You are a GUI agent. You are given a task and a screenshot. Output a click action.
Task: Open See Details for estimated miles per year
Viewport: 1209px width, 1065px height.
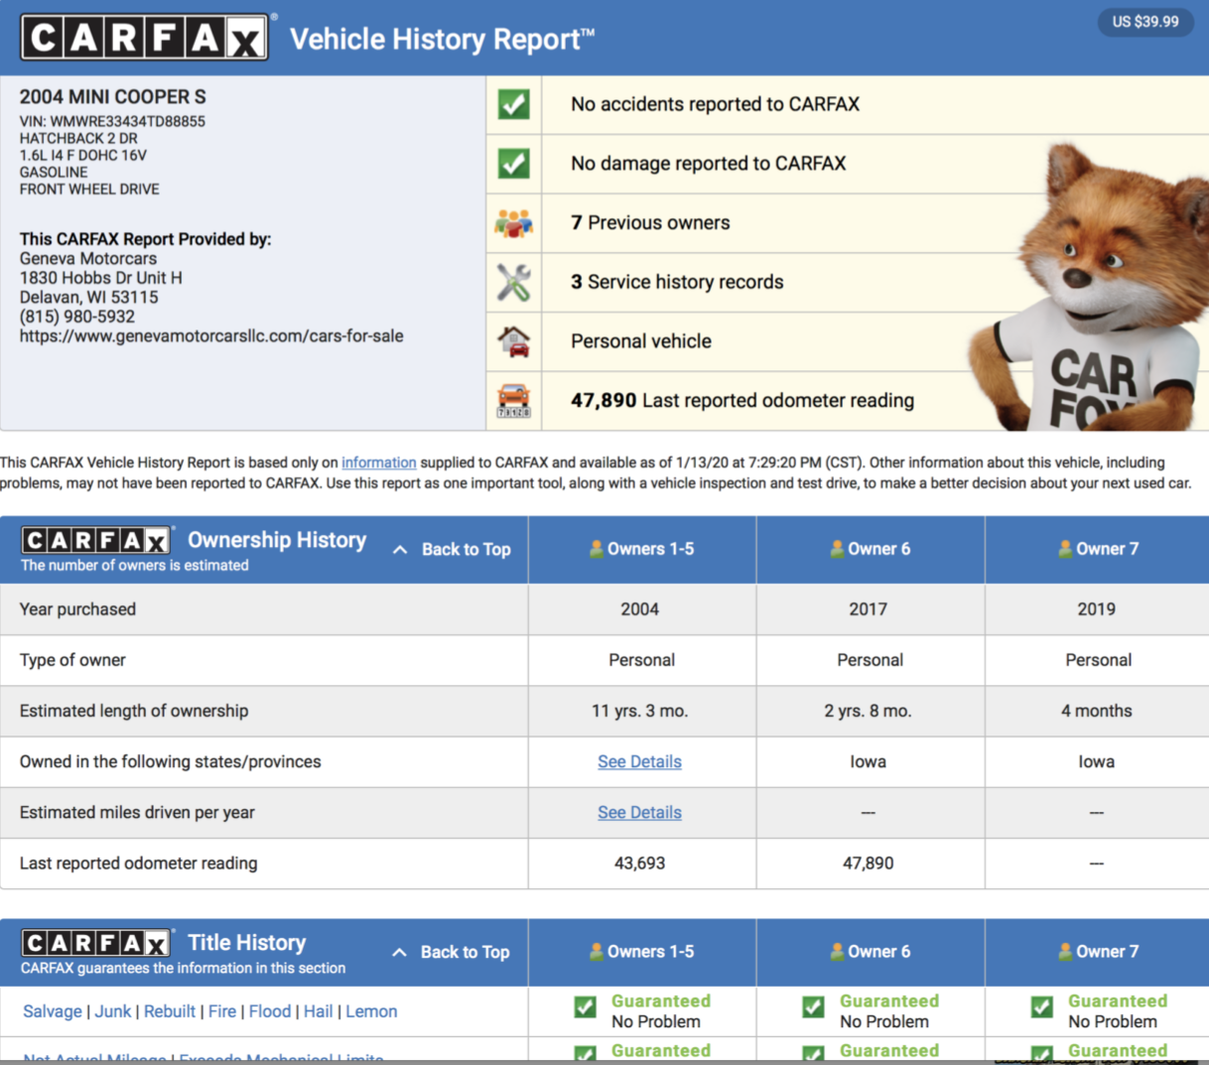pos(639,812)
